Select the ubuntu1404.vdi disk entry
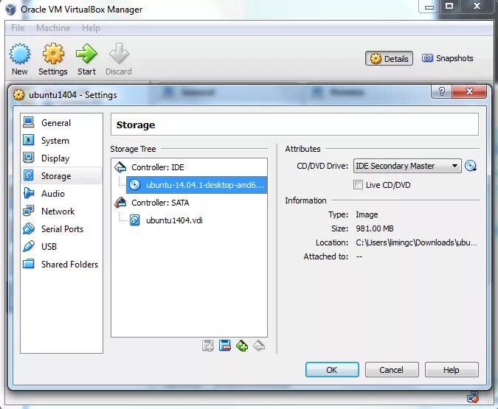Screen dimensions: 498x409 pyautogui.click(x=174, y=220)
